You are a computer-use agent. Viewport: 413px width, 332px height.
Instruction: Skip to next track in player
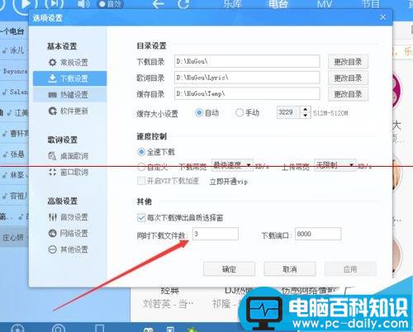[55, 4]
